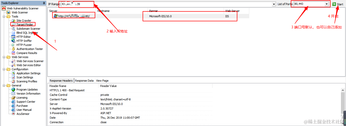Screen dimensions: 346x126
Task: Click the ASP.NET header value
Action: (106, 113)
